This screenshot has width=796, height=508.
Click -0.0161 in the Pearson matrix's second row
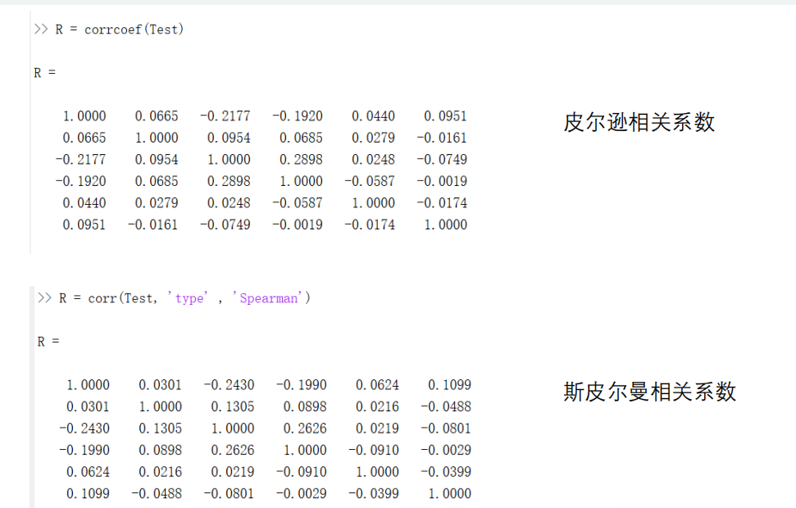[442, 138]
